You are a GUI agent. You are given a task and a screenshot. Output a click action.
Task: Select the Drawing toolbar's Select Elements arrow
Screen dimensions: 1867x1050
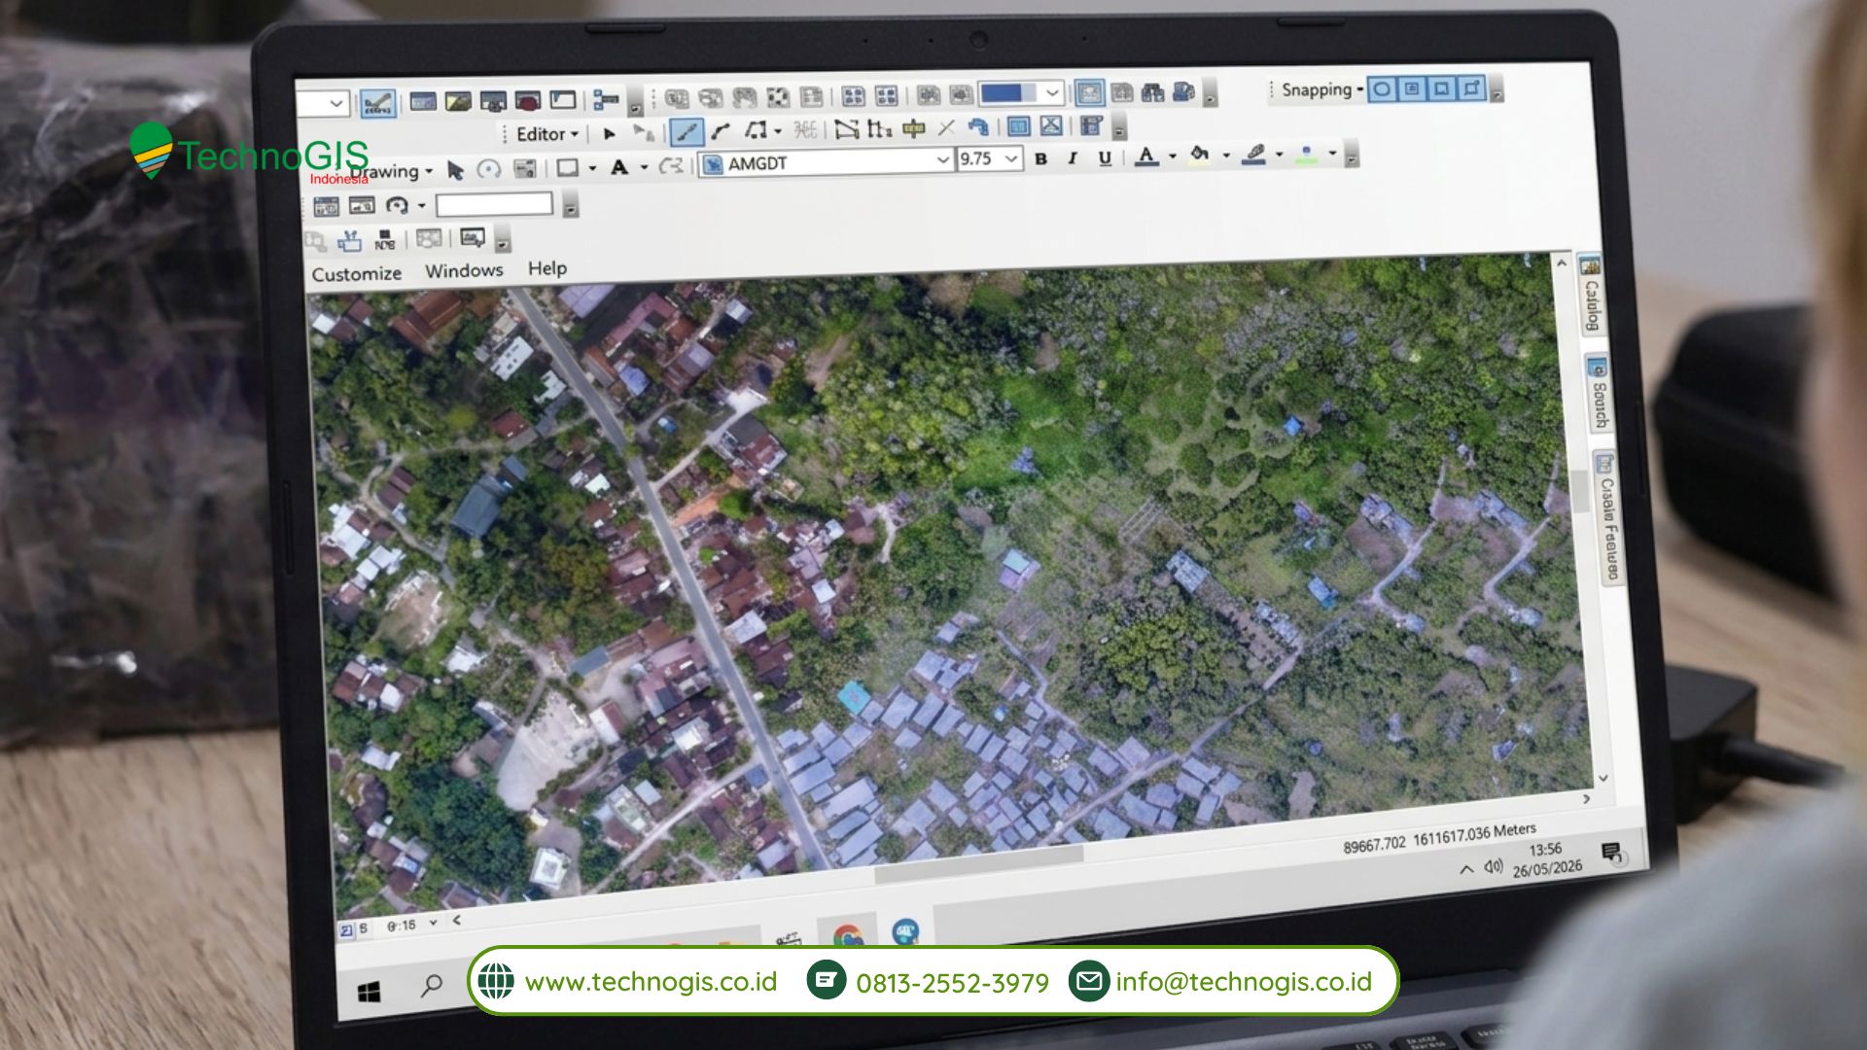[x=454, y=170]
